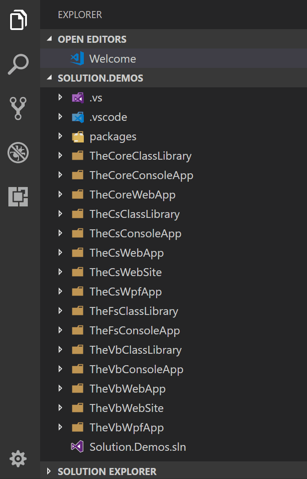Select the TheVbWebApp folder
307x479 pixels.
click(x=173, y=388)
